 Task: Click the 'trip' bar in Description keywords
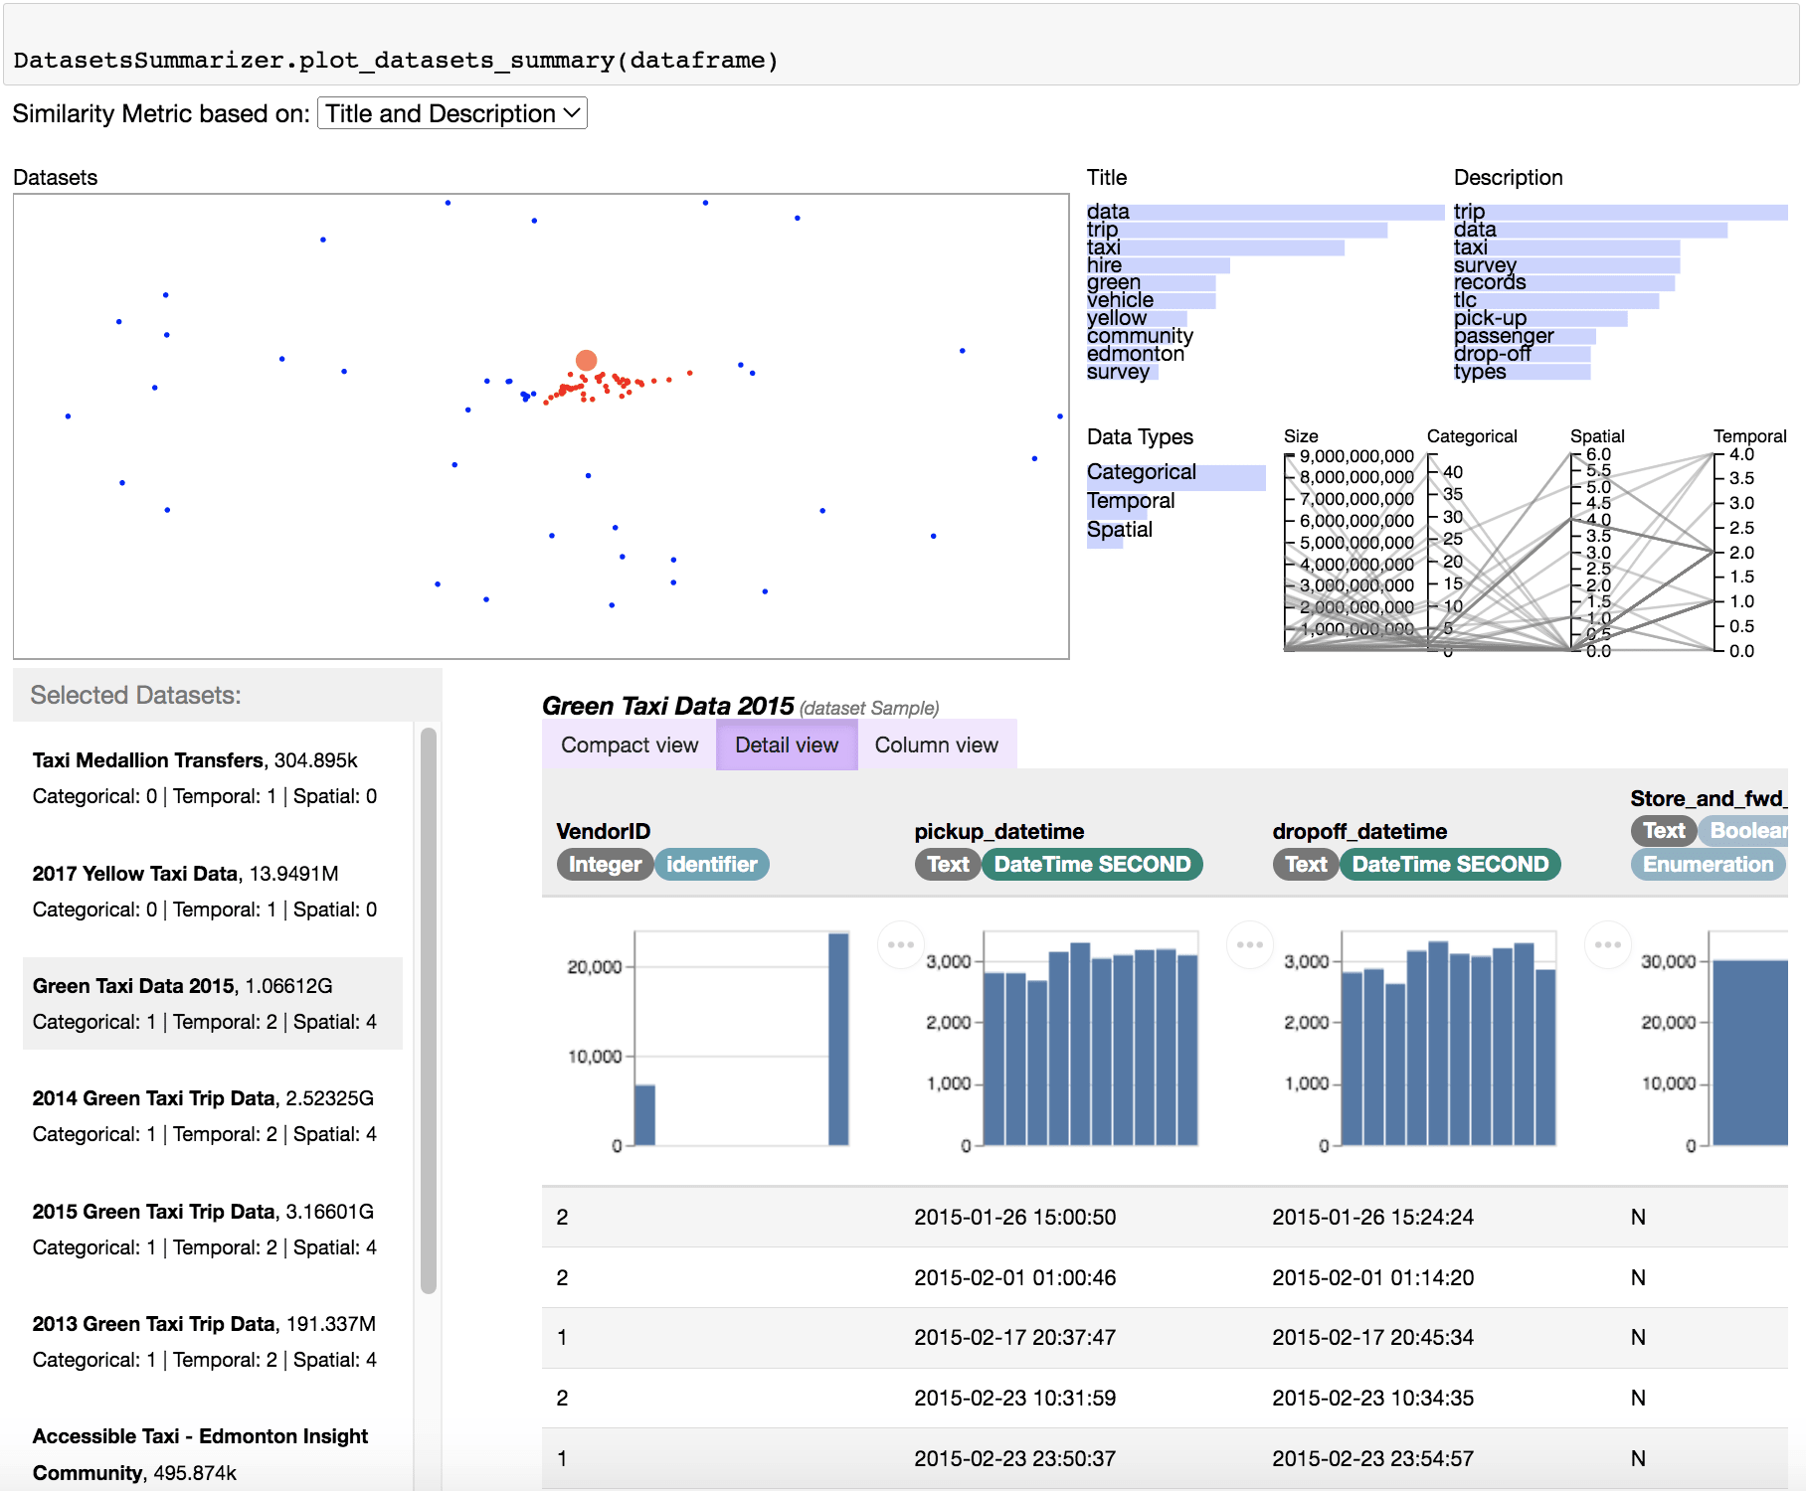[x=1621, y=212]
